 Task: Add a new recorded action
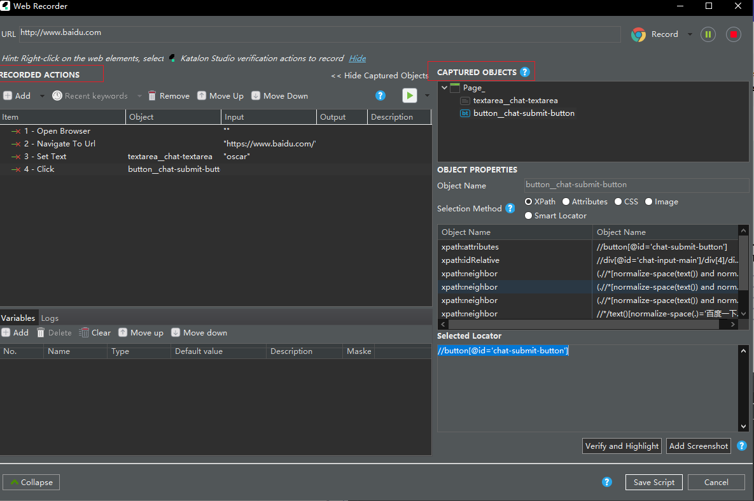17,95
